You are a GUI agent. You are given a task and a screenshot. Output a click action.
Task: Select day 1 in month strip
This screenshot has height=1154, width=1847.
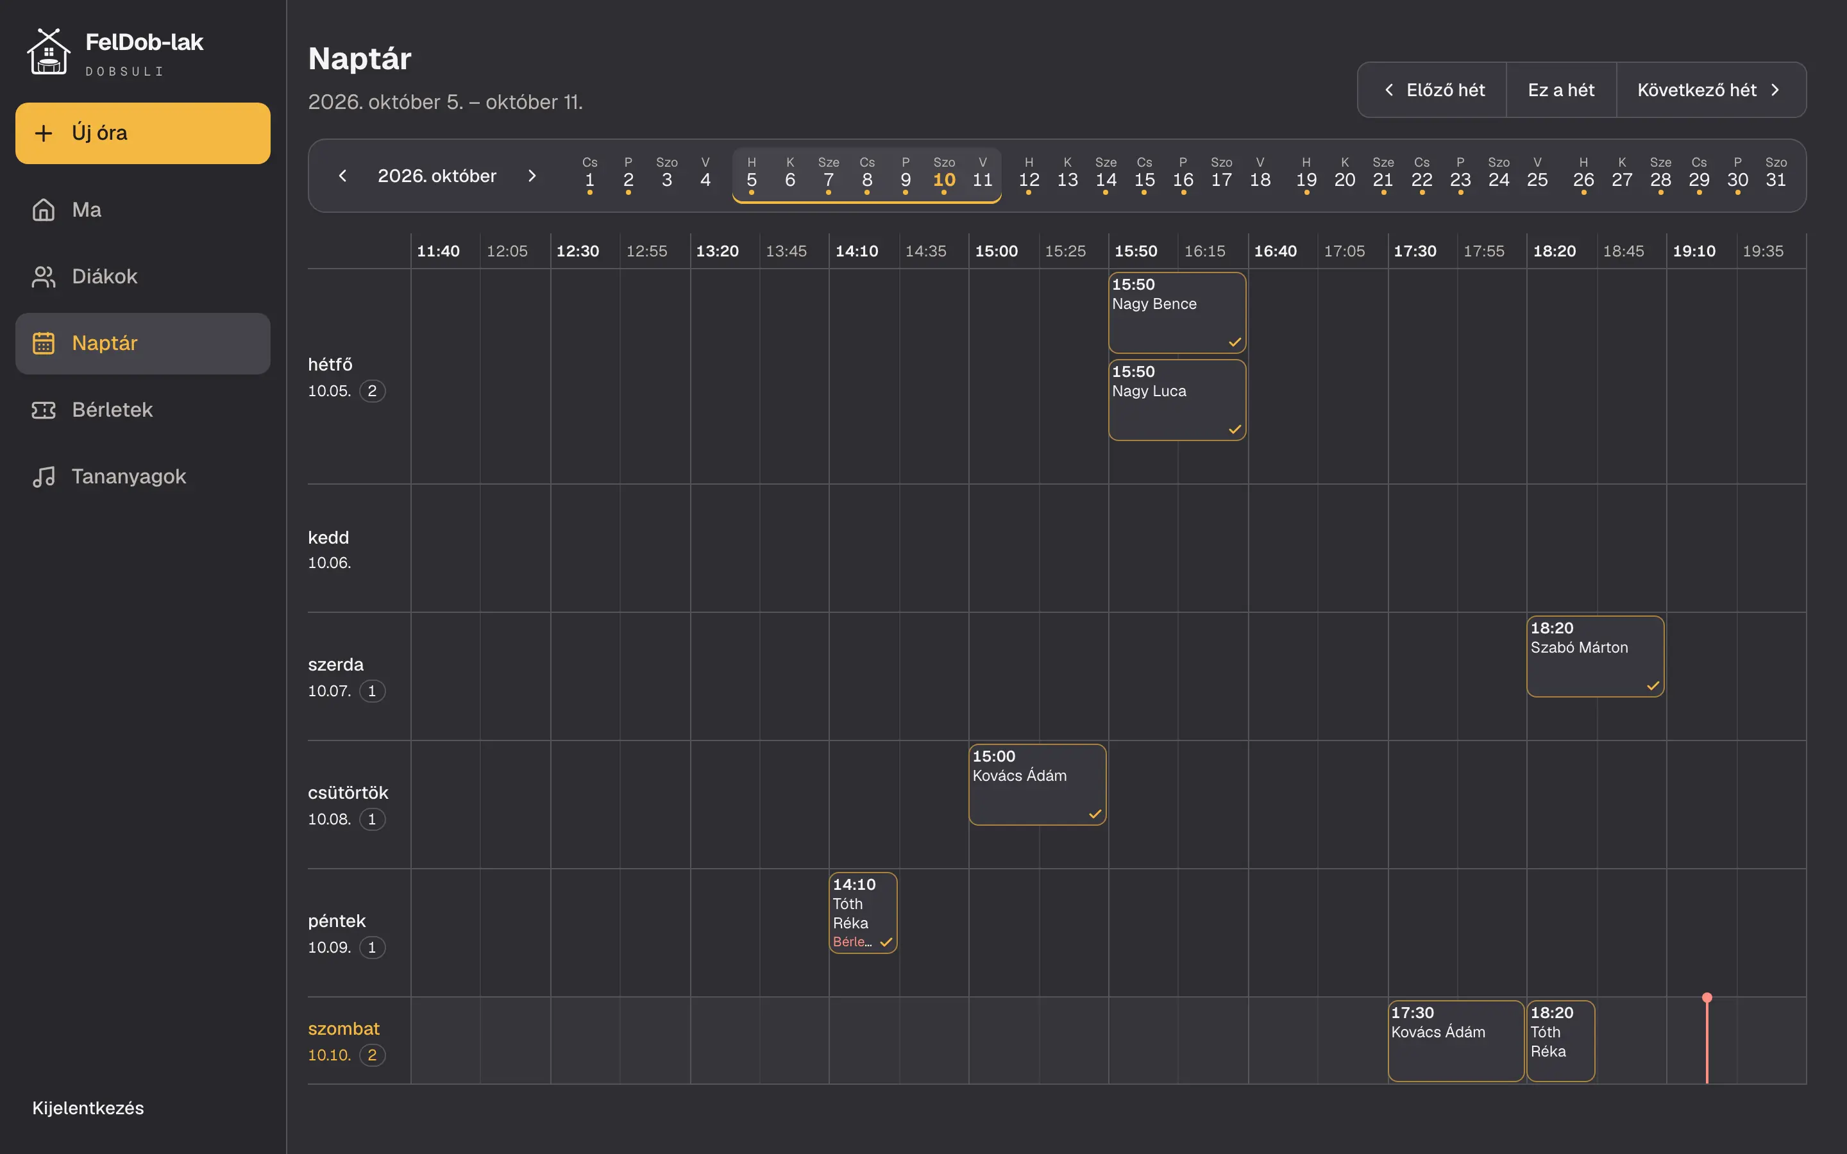coord(589,175)
